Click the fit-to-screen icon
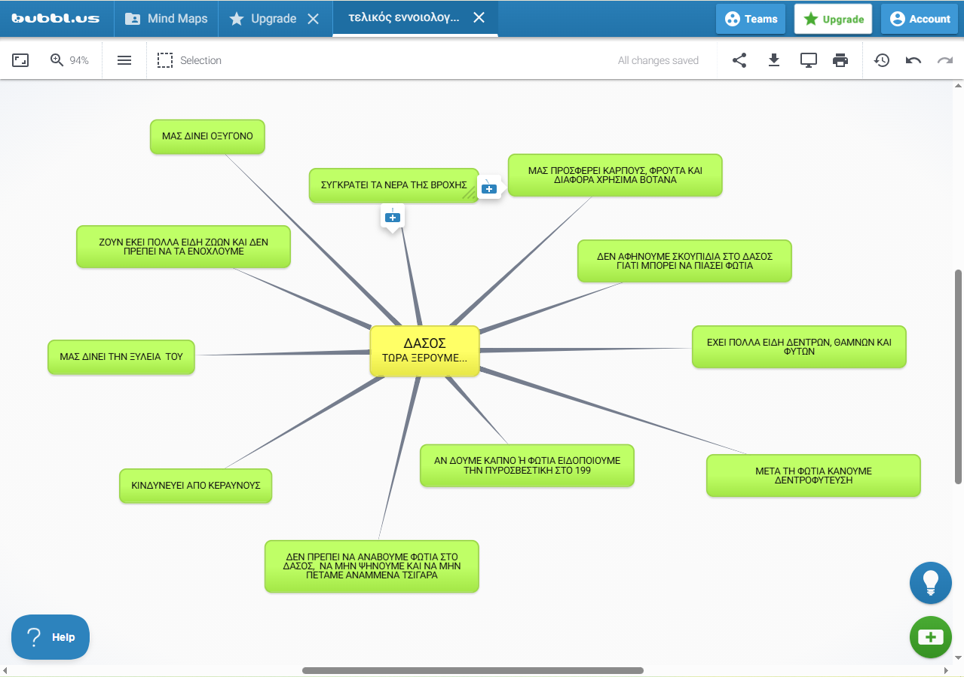Screen dimensions: 964x677 tap(20, 60)
